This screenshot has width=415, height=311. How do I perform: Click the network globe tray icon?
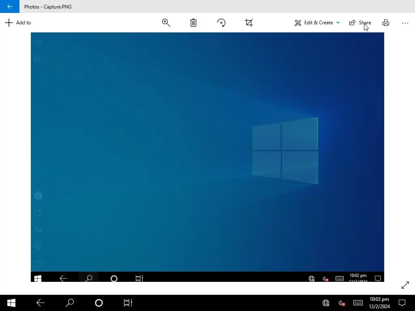[326, 303]
